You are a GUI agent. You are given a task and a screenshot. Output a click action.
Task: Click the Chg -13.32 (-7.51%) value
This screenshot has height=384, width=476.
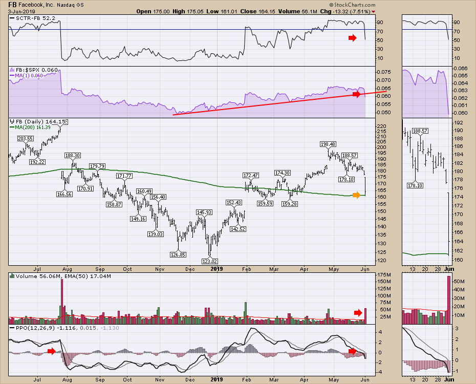[345, 12]
